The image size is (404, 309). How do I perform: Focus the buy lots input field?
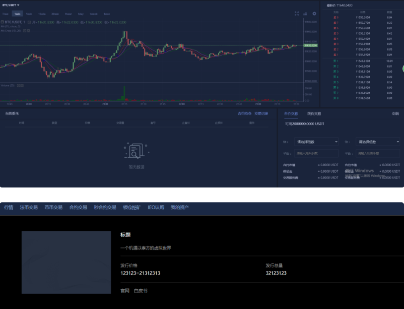point(316,153)
